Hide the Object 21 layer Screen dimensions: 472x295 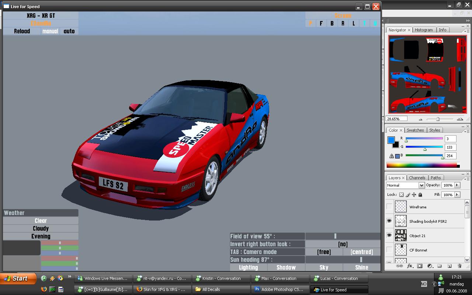coord(389,236)
